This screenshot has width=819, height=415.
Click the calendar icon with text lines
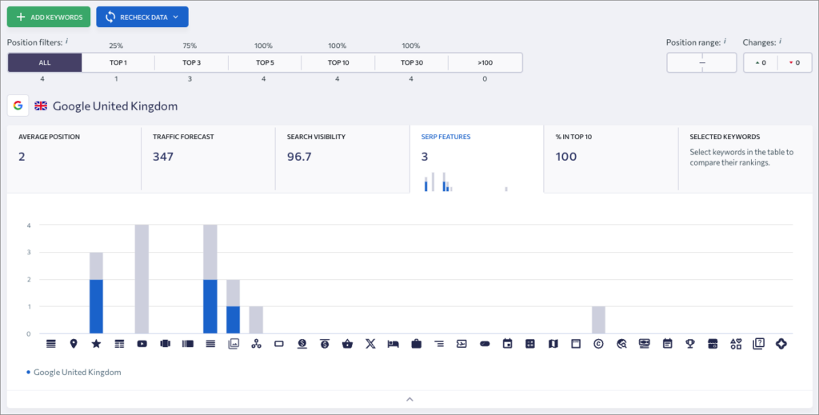pos(668,344)
